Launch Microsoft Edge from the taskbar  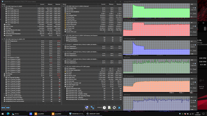pos(8,114)
